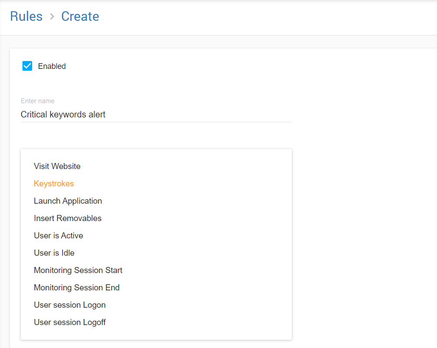Select the Insert Removables option
The height and width of the screenshot is (348, 437).
(68, 218)
